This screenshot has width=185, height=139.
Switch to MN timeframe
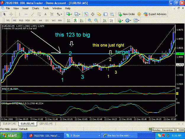point(60,20)
